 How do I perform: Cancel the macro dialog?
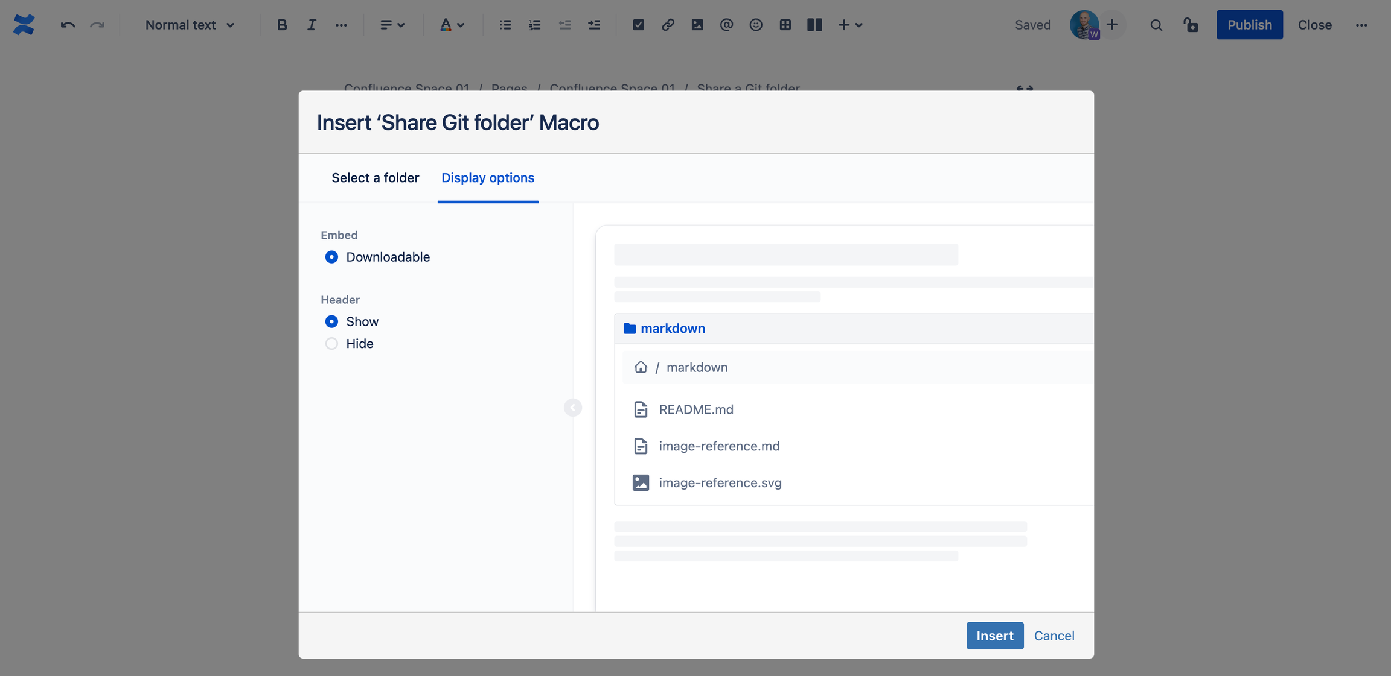[x=1054, y=636]
